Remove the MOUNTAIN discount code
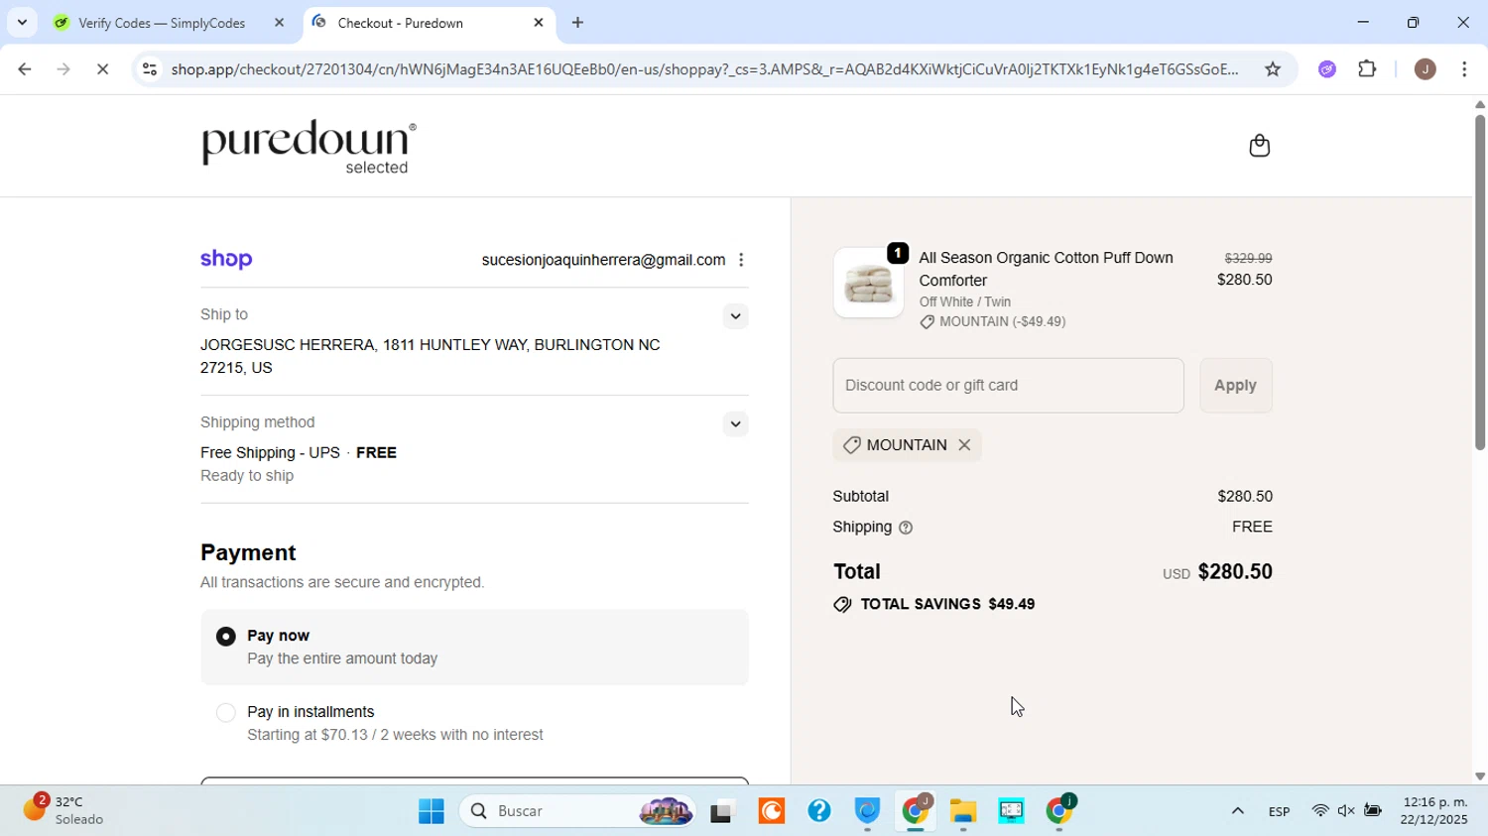The image size is (1488, 836). pyautogui.click(x=964, y=445)
